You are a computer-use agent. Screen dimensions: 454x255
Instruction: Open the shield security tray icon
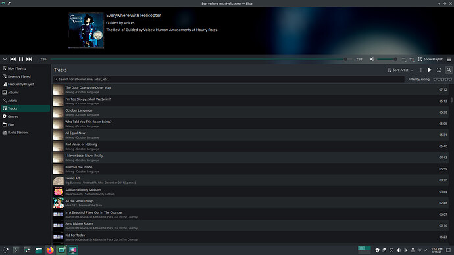click(377, 250)
